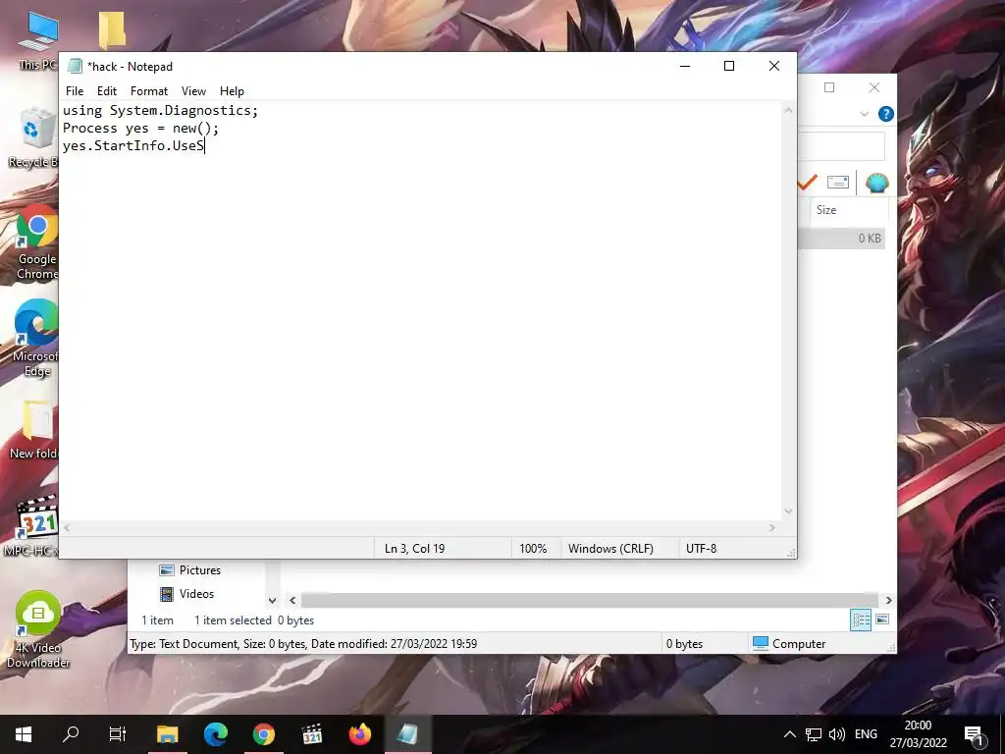
Task: Click Notepad horizontal scroll right arrow
Action: click(x=772, y=527)
